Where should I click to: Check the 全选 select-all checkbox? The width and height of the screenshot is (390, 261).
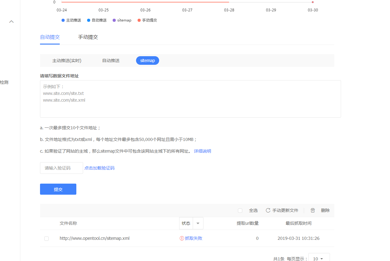[240, 211]
